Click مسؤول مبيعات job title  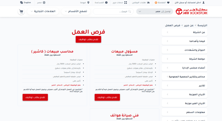click(124, 51)
